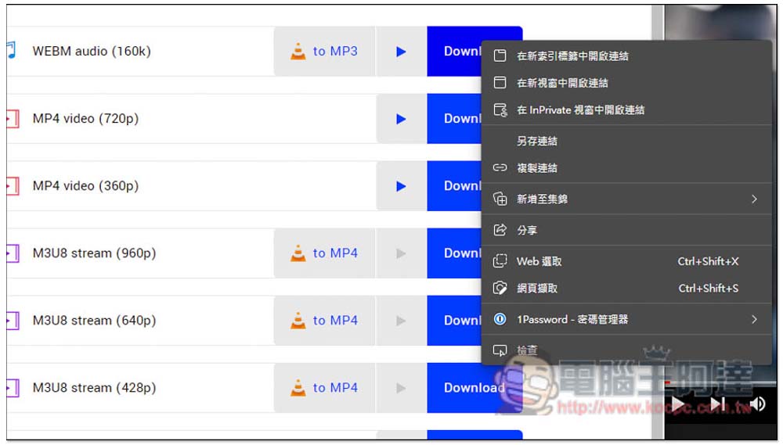Screen dimensions: 783x445
Task: Click the collections plus icon
Action: [500, 199]
